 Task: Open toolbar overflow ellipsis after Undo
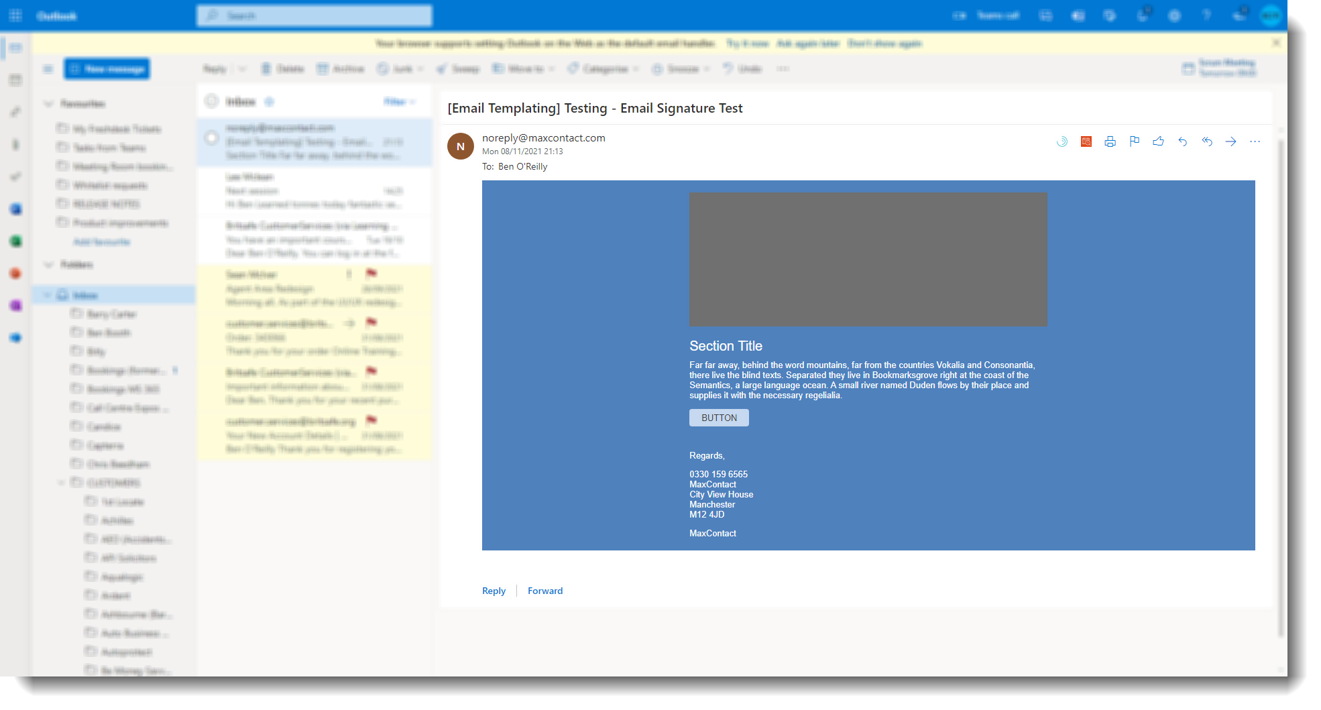pyautogui.click(x=783, y=69)
